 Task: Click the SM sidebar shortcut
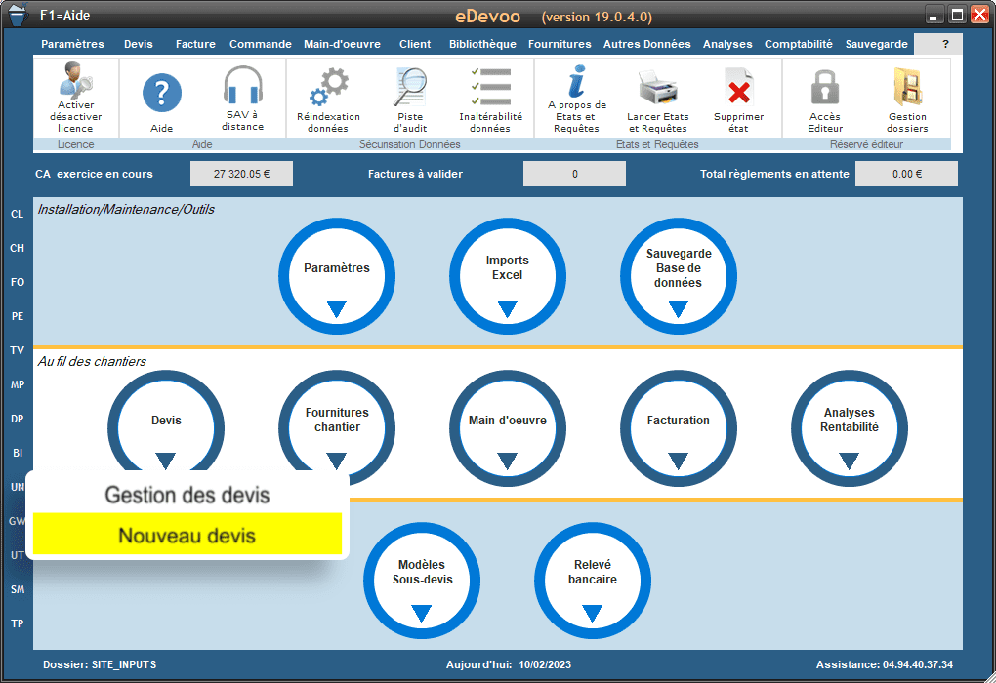(x=18, y=589)
